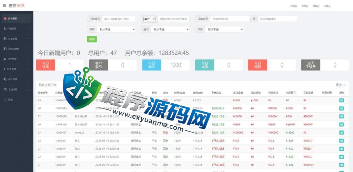The width and height of the screenshot is (353, 172).
Task: Click the teal 今日充值 stat tile
Action: click(205, 65)
